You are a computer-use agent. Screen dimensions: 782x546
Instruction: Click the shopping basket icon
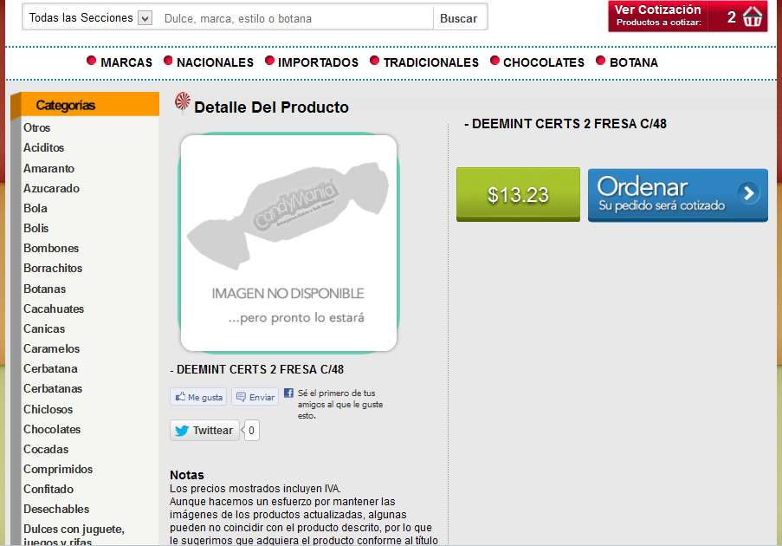pos(752,17)
